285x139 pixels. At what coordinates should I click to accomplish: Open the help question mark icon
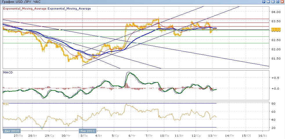(264, 2)
